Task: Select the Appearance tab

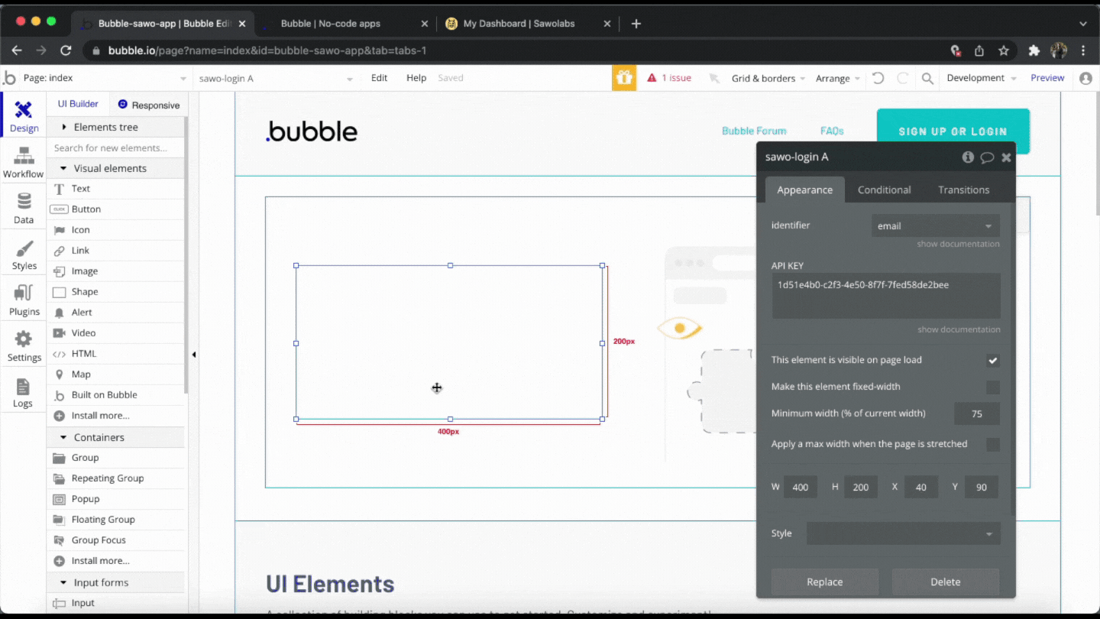Action: coord(804,190)
